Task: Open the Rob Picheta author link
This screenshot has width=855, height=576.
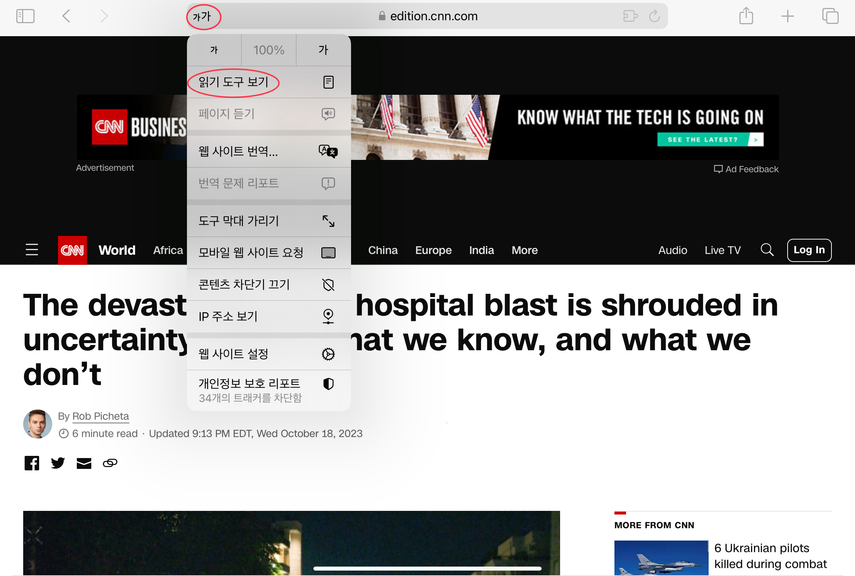Action: pos(100,416)
